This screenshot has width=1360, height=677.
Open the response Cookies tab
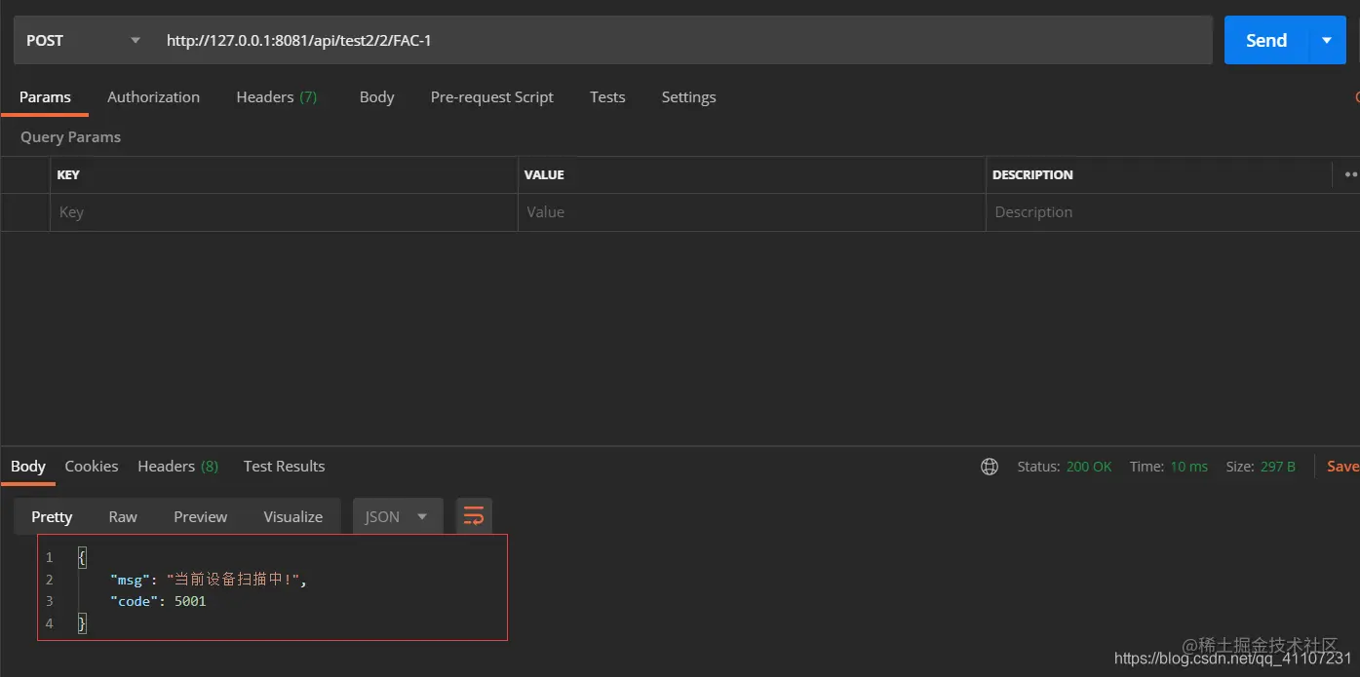[x=92, y=467]
